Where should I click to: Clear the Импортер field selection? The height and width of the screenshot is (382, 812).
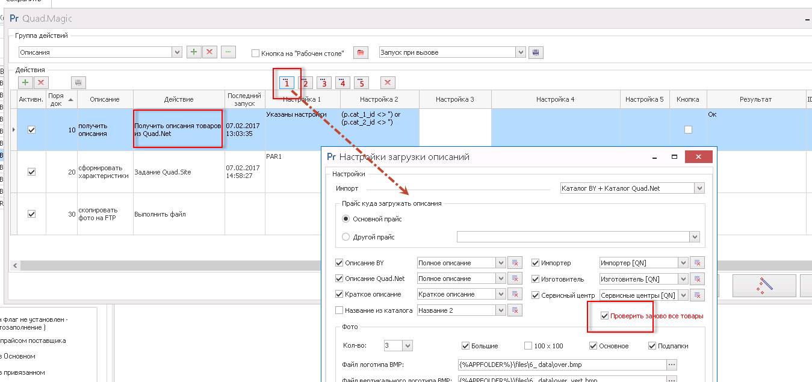697,263
